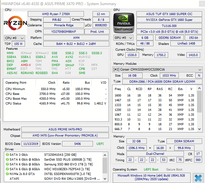This screenshot has height=183, width=205.
Task: Click the AVX-512 feature label
Action: 85,57
